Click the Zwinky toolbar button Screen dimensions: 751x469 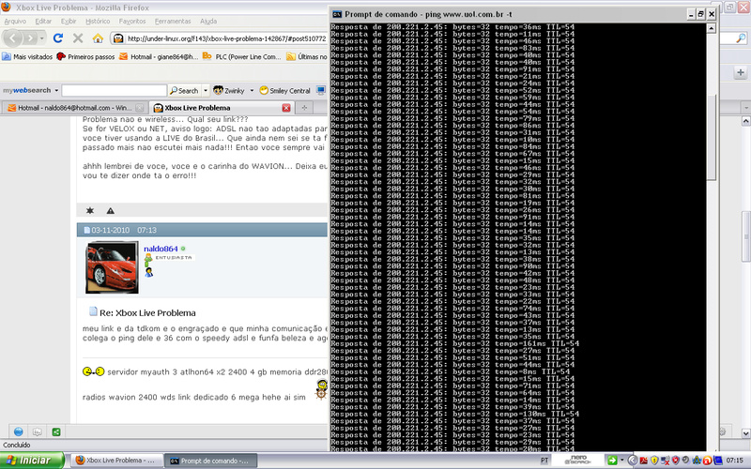pos(229,90)
